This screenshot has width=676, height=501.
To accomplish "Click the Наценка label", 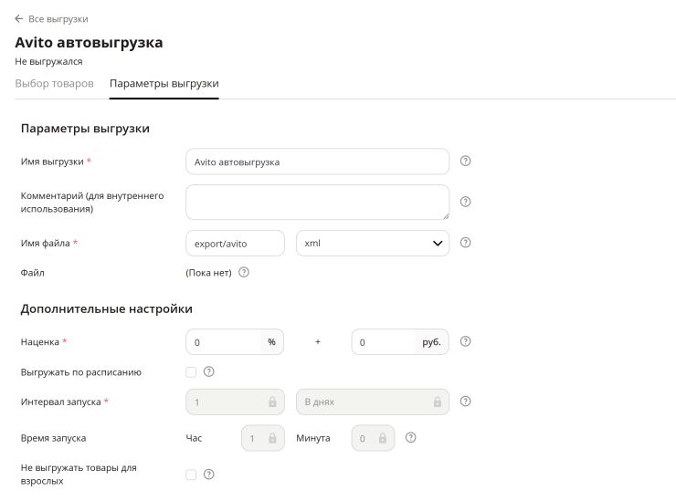I will point(40,342).
